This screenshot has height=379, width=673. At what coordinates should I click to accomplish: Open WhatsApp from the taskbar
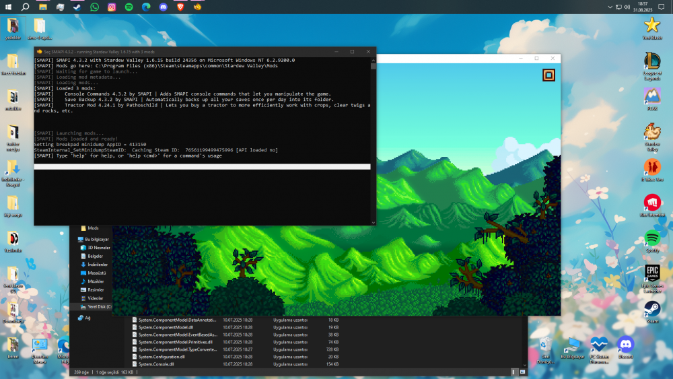(x=94, y=7)
